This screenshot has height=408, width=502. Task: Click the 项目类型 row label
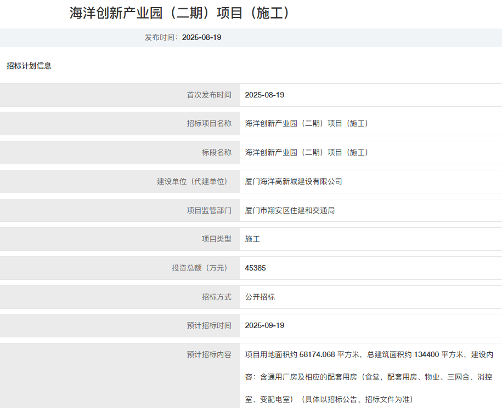[216, 239]
